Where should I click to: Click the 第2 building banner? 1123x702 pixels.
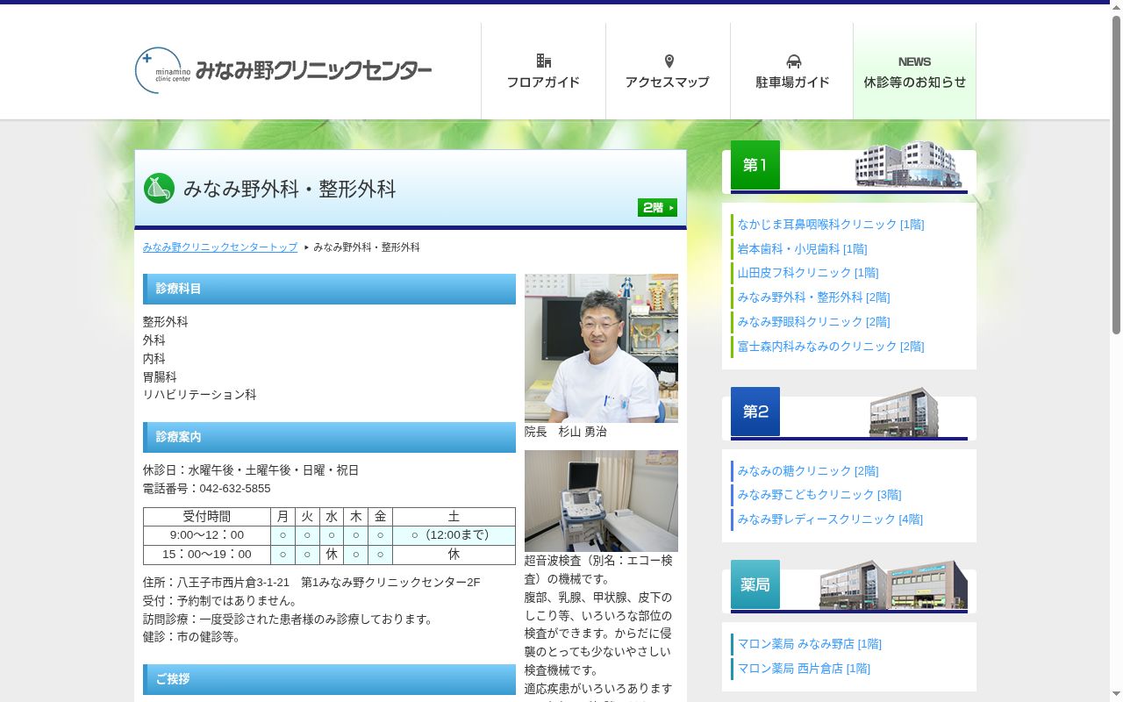(x=849, y=413)
